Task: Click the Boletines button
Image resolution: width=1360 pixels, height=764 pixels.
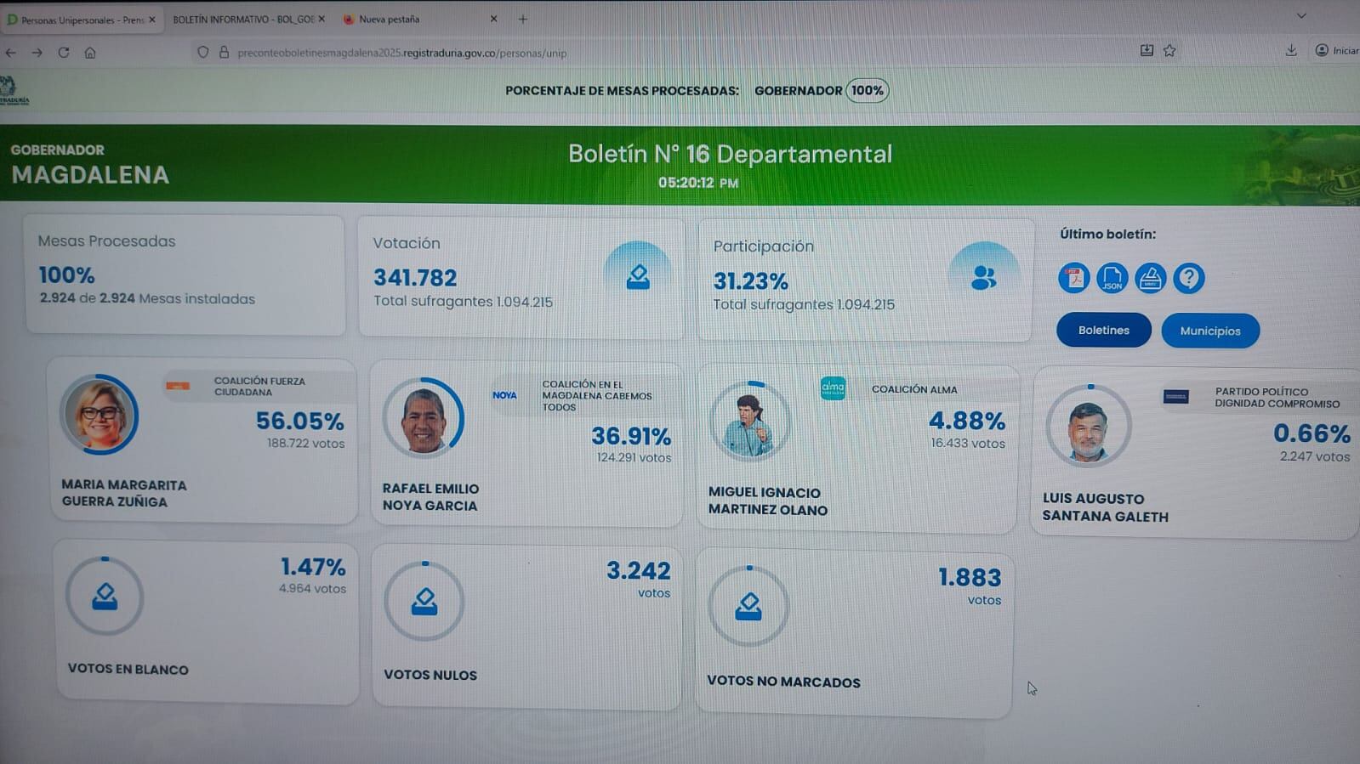Action: coord(1103,331)
